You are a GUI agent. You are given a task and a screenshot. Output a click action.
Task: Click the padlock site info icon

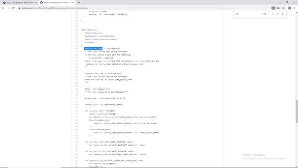20,8
